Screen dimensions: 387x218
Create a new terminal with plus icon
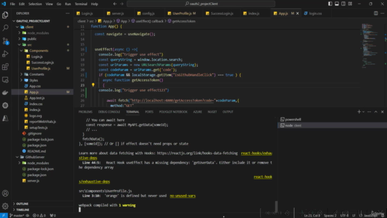[359, 111]
